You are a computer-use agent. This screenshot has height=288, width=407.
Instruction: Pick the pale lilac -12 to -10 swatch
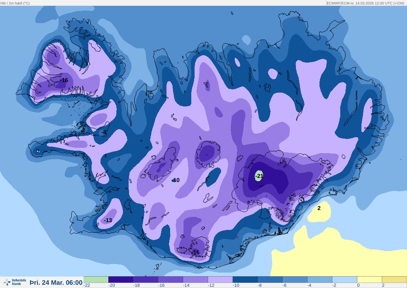click(x=220, y=279)
